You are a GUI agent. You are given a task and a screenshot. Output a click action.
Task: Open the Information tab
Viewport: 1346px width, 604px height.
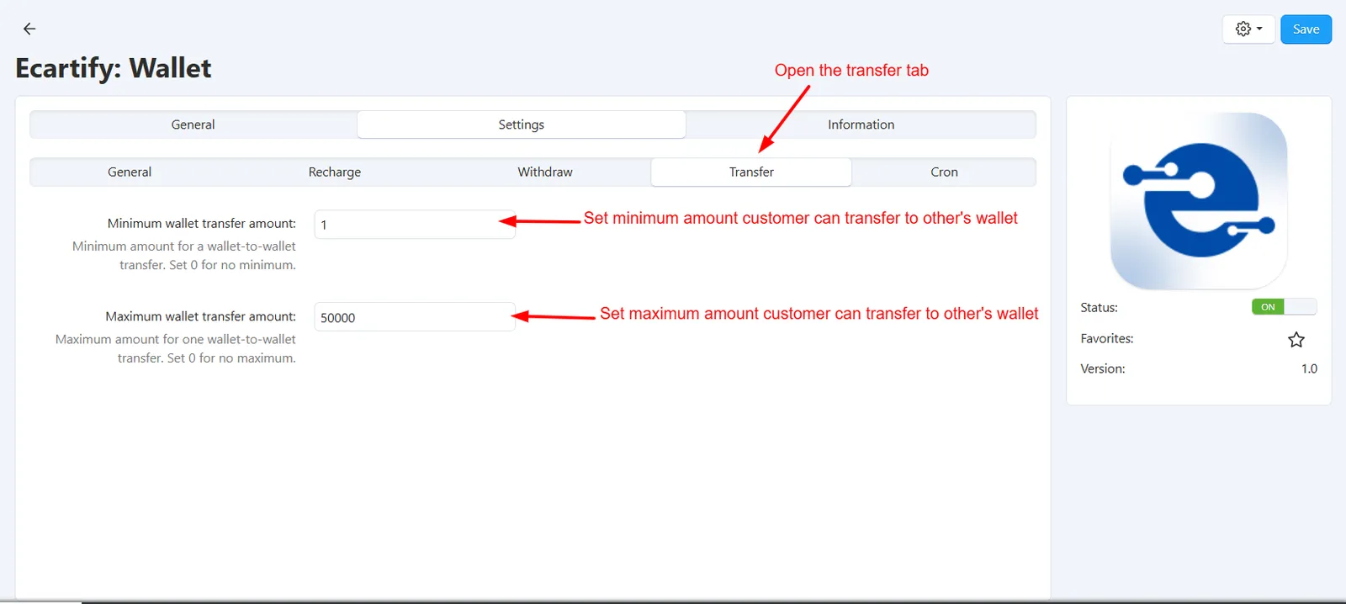pyautogui.click(x=861, y=125)
